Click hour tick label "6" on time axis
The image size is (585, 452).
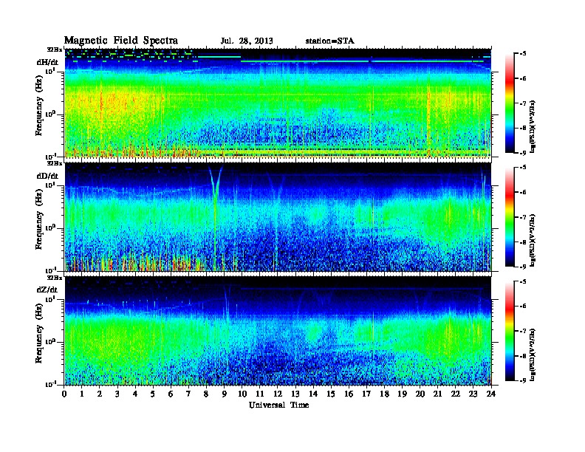point(171,394)
